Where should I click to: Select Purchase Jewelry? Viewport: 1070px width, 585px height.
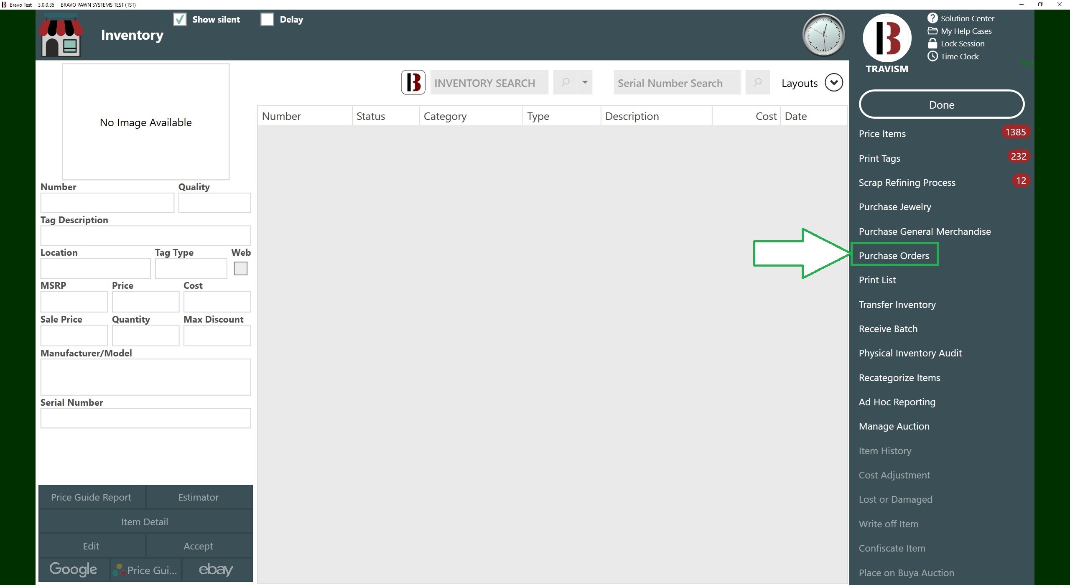tap(895, 207)
